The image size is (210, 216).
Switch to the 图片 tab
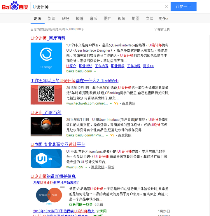point(107,18)
